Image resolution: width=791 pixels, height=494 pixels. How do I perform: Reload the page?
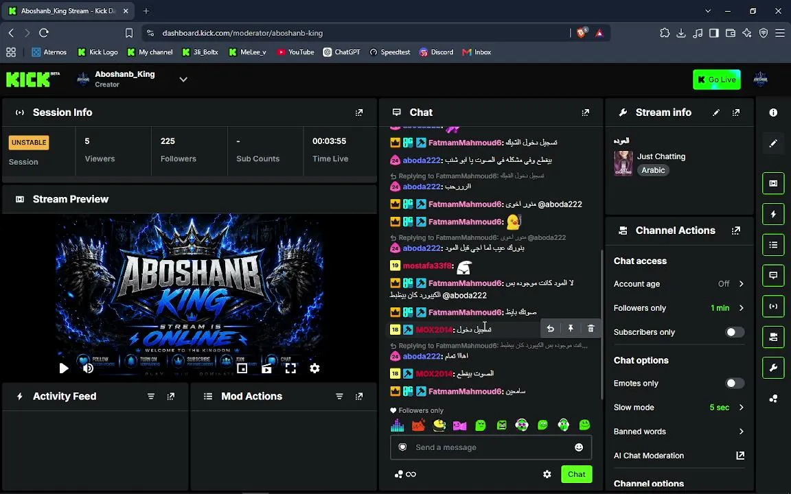point(44,33)
